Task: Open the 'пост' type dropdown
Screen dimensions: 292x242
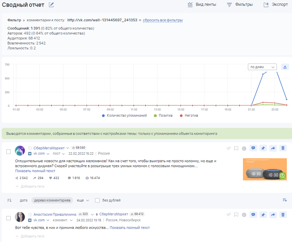Action: click(x=59, y=154)
